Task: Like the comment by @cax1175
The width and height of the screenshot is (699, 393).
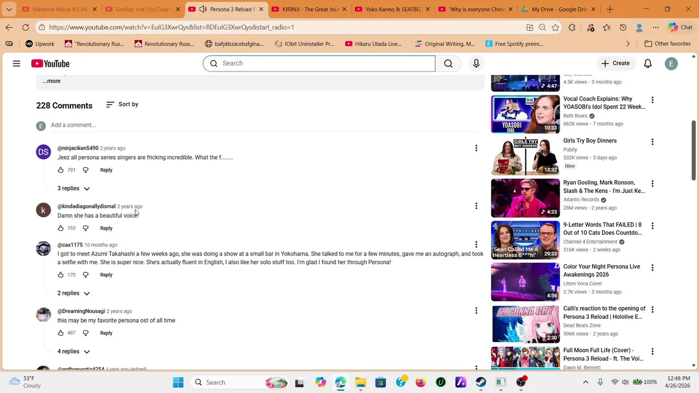Action: click(x=61, y=275)
